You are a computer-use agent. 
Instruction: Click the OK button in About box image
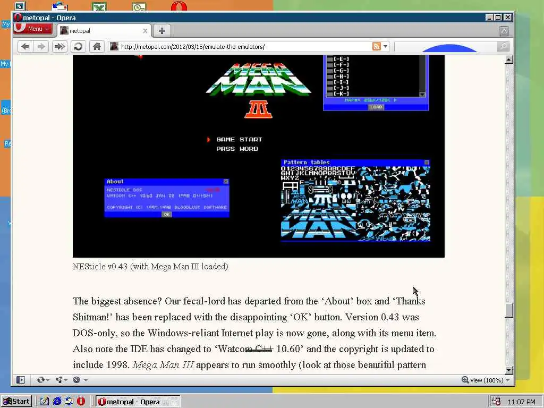click(166, 215)
